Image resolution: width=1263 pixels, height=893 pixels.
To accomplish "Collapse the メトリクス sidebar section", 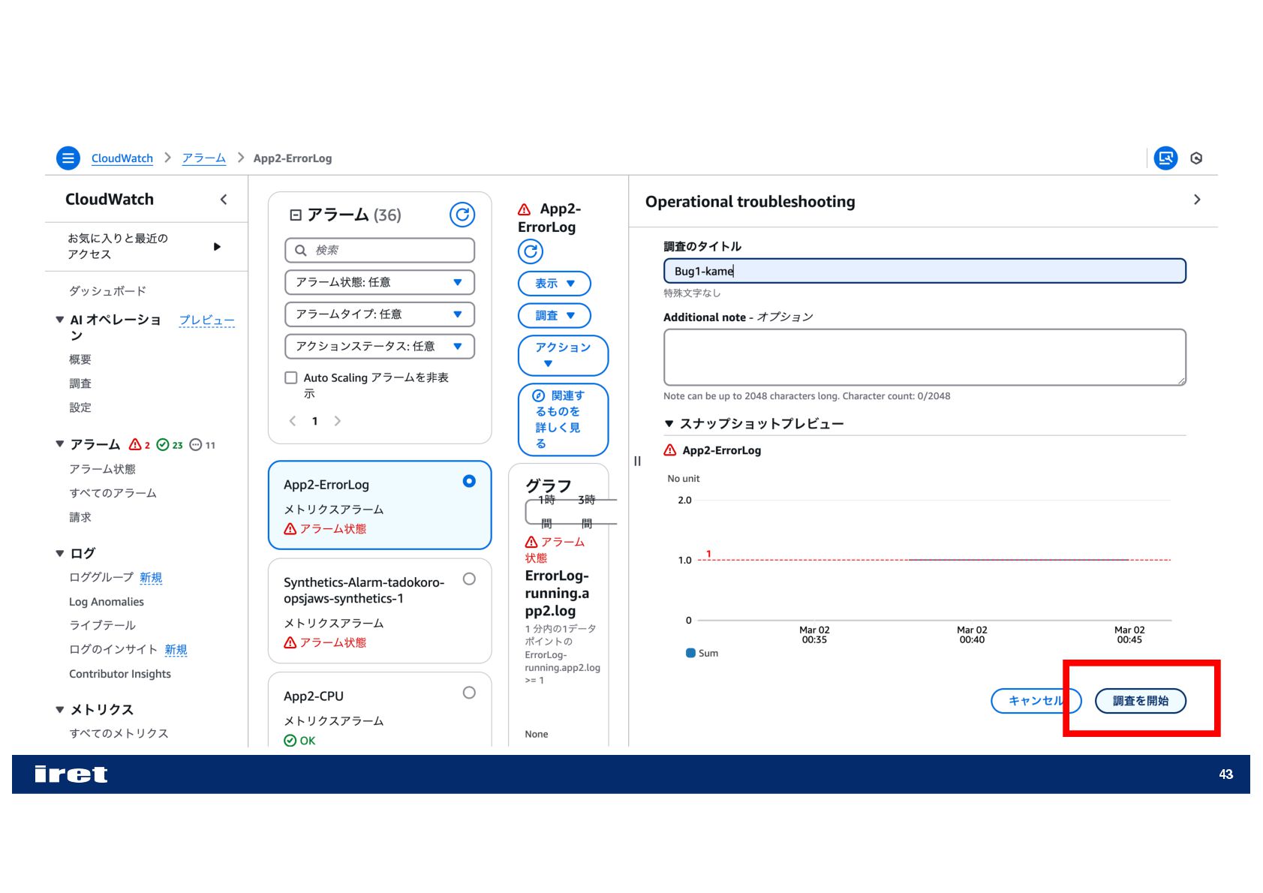I will click(60, 710).
